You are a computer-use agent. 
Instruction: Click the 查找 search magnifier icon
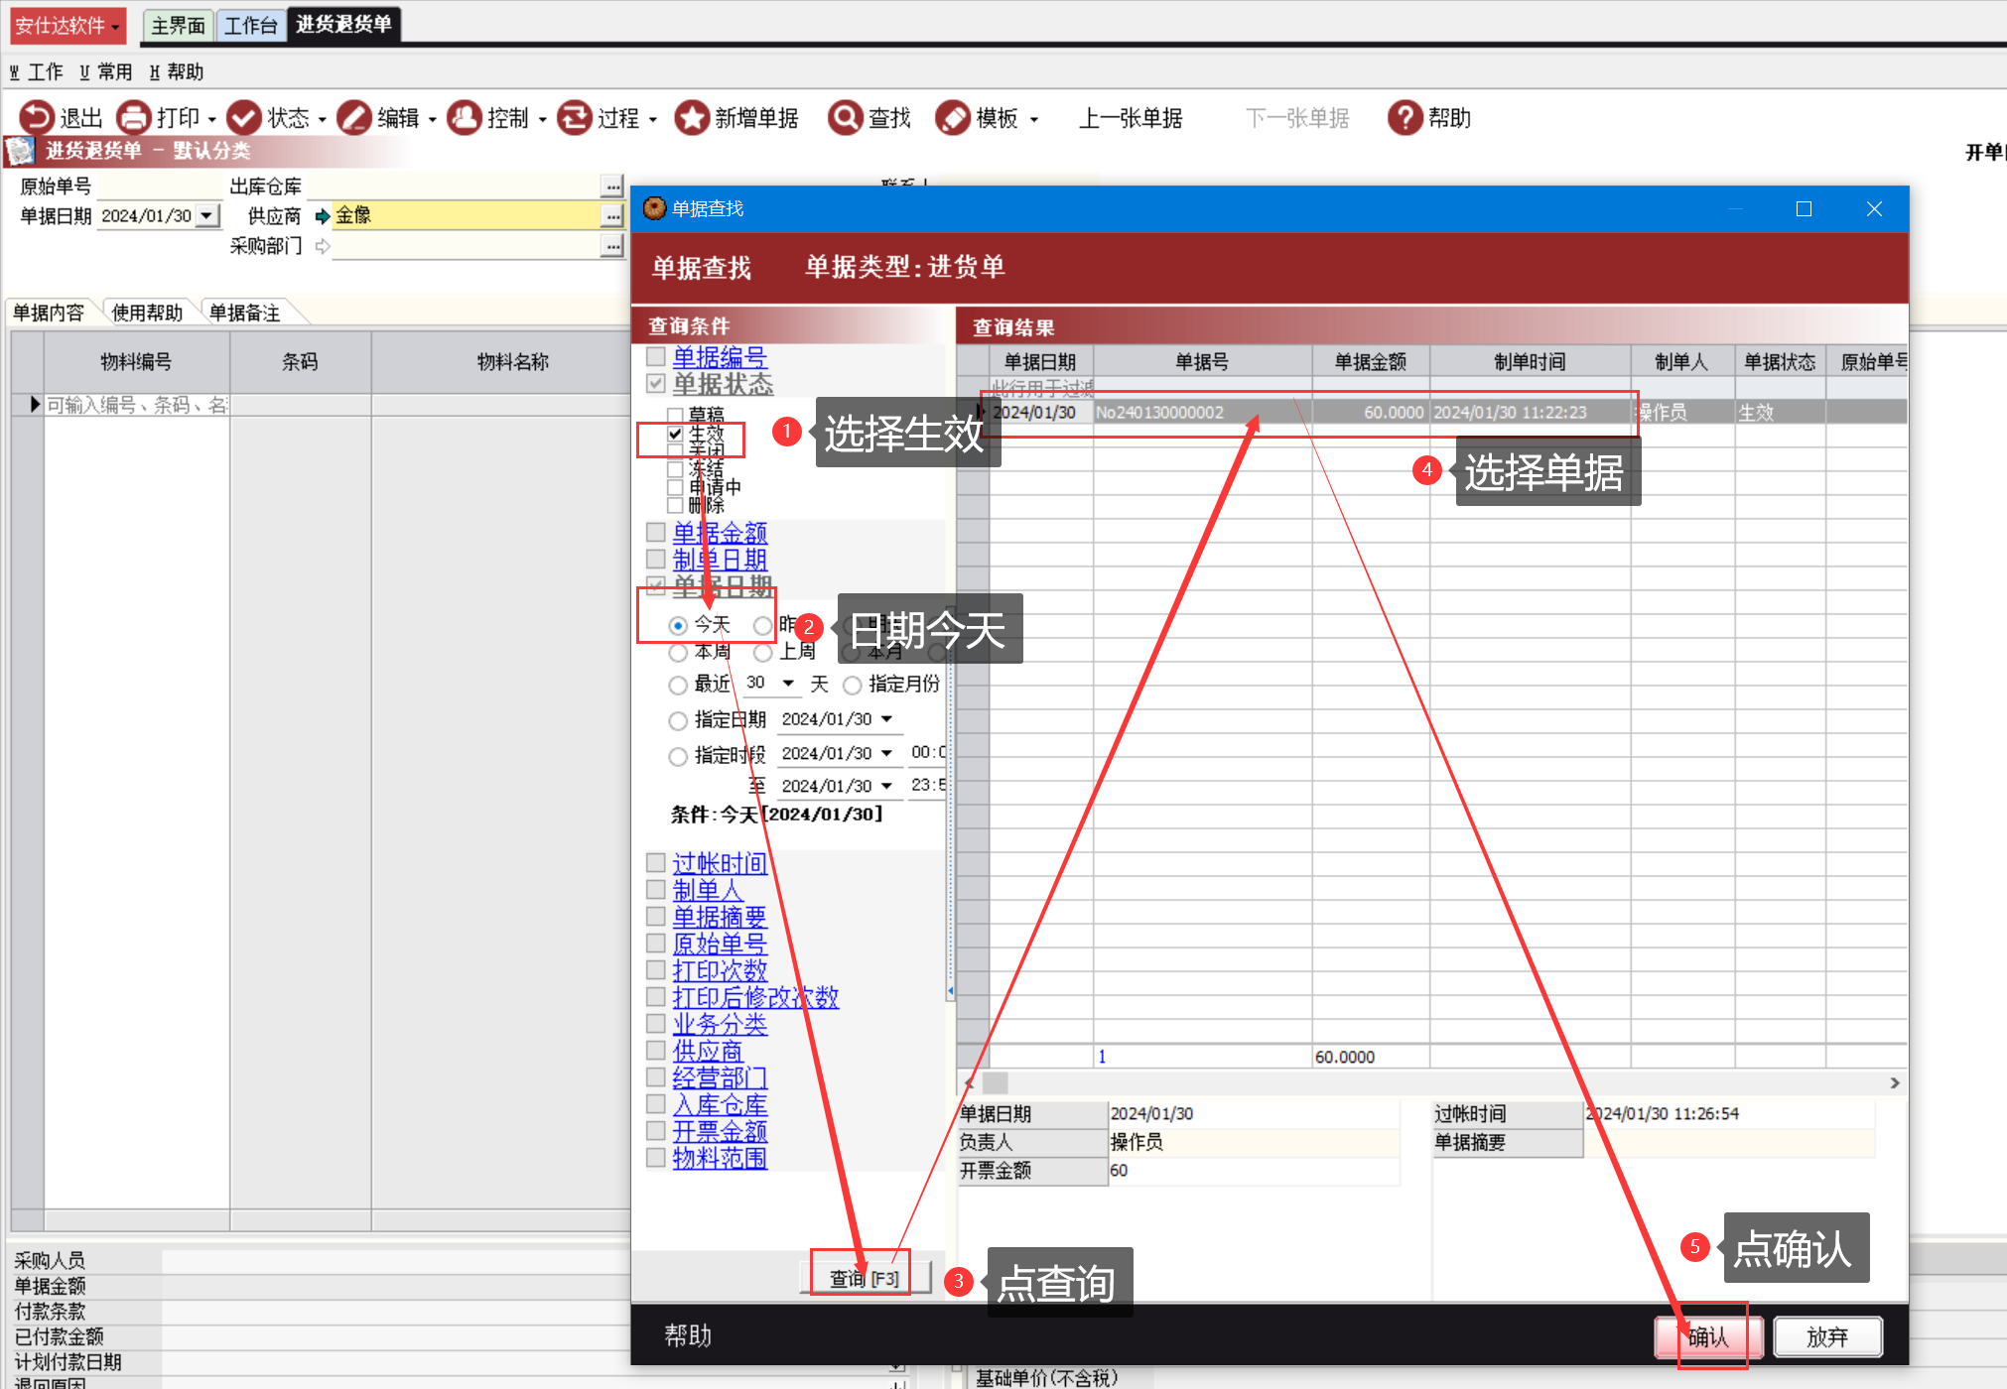[x=845, y=118]
